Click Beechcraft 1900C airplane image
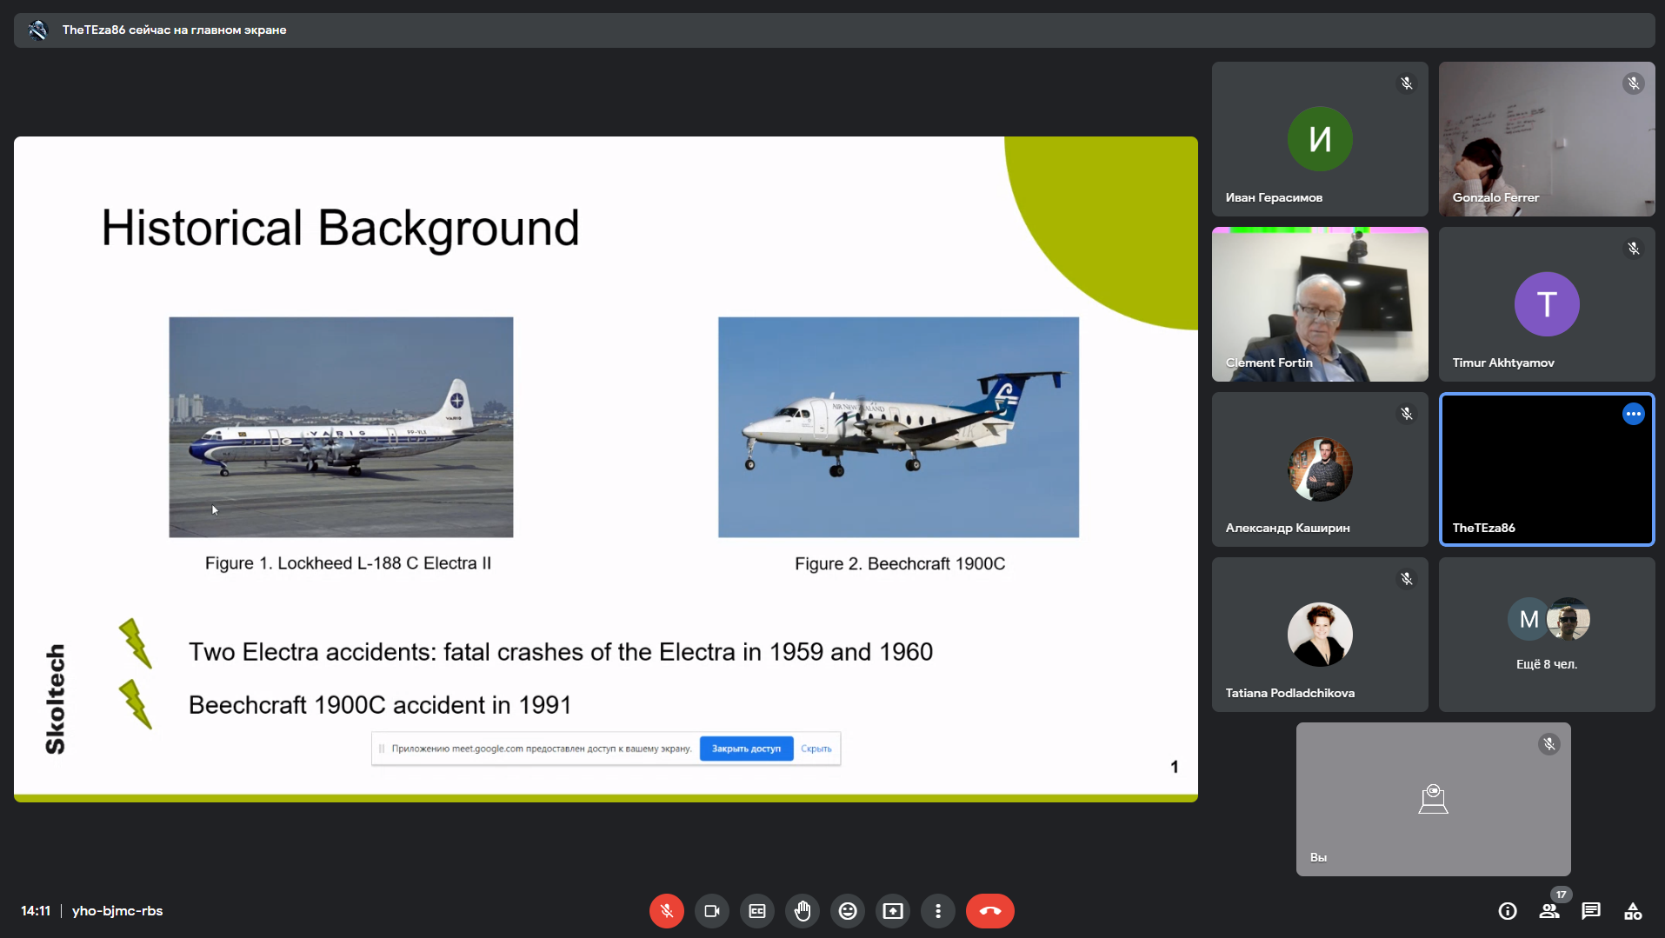 (x=898, y=427)
